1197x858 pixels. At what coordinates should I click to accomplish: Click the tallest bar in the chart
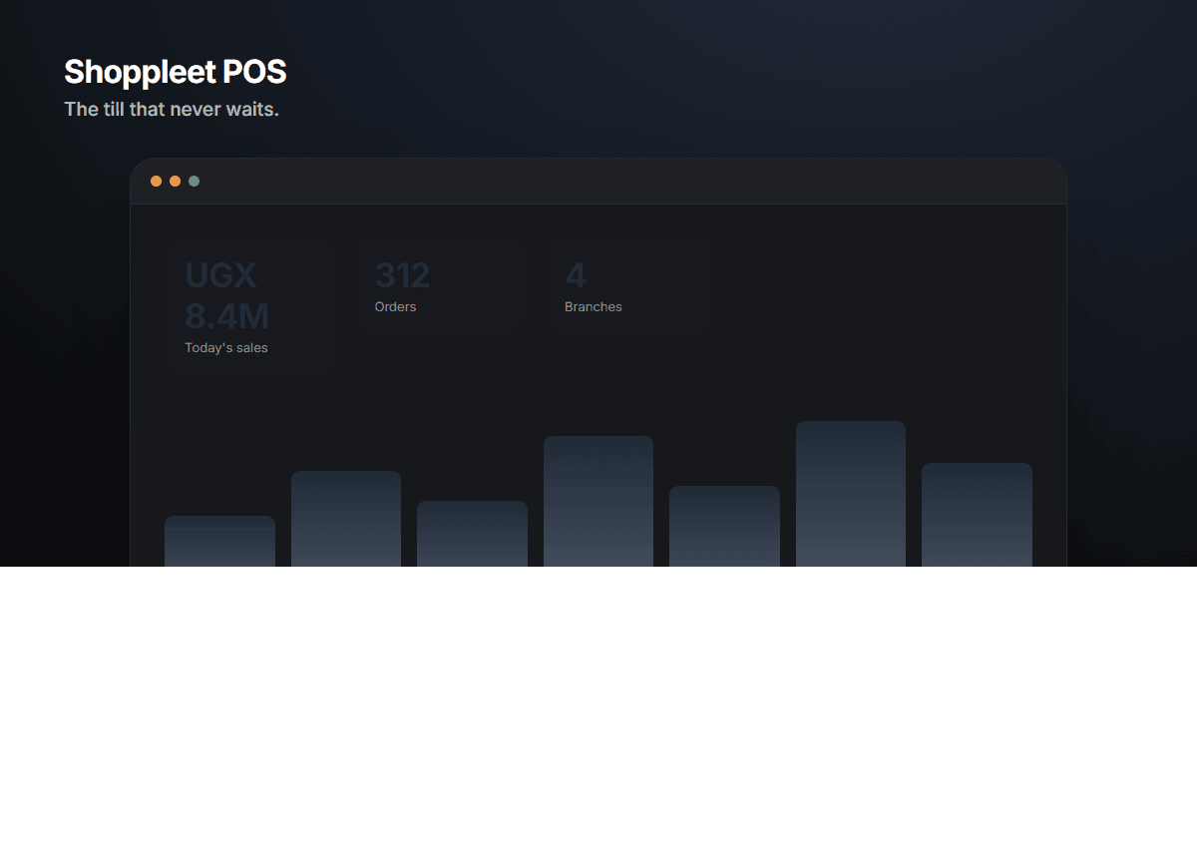851,494
